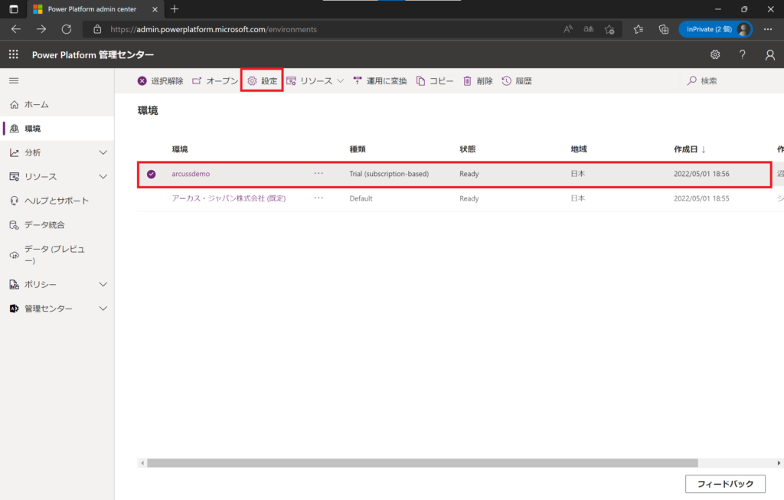Viewport: 784px width, 500px height.
Task: Go to ホーム in the sidebar
Action: coord(36,104)
